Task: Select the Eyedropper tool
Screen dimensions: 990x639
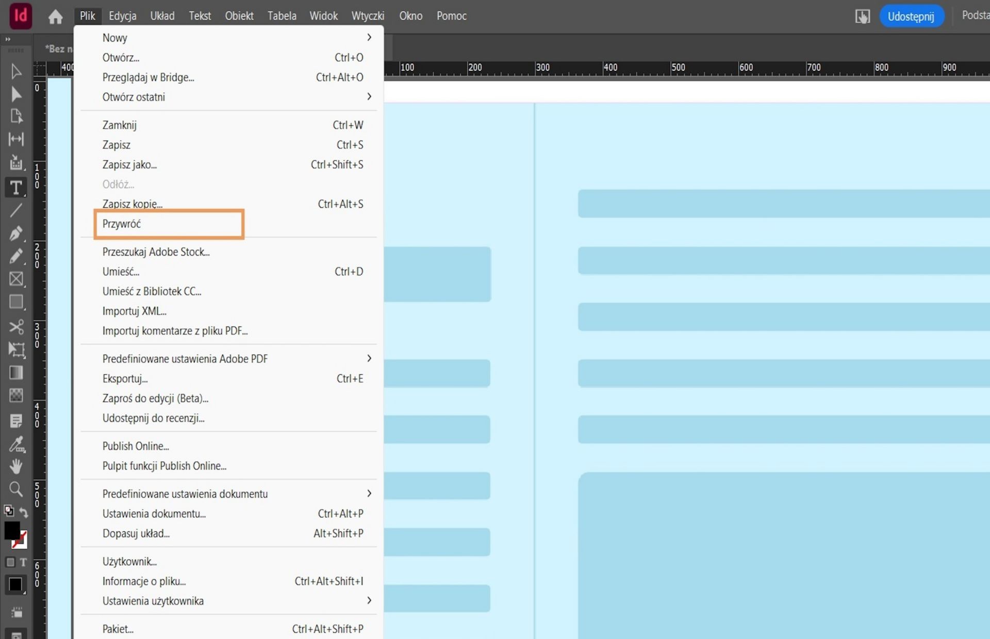Action: 15,444
